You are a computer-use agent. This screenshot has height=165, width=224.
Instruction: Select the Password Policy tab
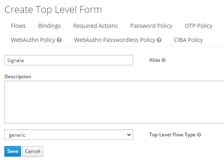click(x=151, y=26)
